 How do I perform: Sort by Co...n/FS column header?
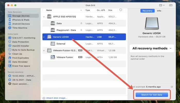point(101,10)
